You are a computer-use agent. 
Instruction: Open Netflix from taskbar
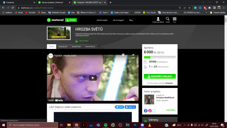tap(84, 125)
